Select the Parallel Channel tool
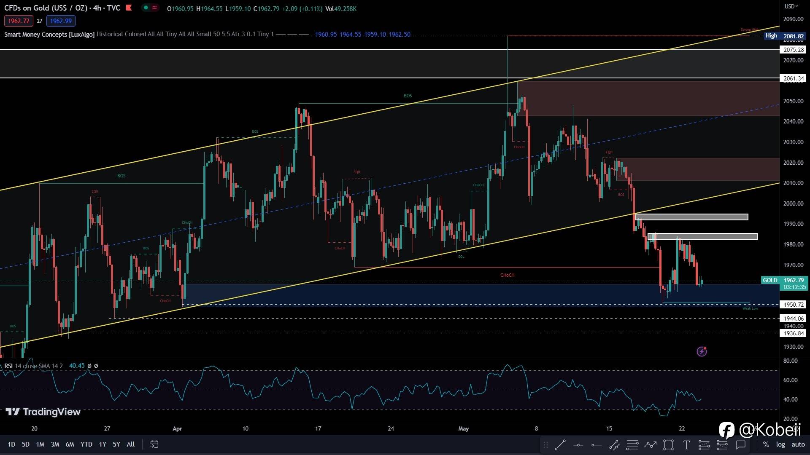The width and height of the screenshot is (810, 455). pyautogui.click(x=614, y=444)
